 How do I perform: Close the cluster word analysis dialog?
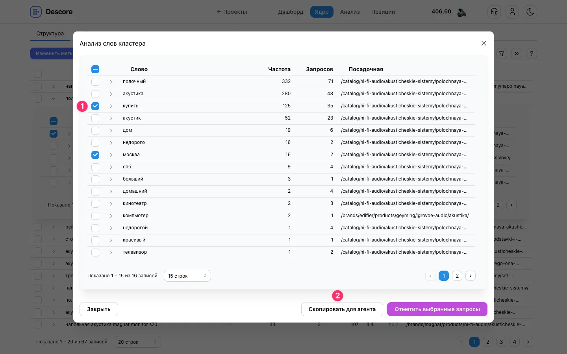pyautogui.click(x=484, y=43)
